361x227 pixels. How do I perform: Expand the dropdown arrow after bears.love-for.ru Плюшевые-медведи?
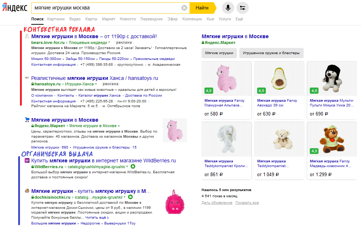coord(109,42)
